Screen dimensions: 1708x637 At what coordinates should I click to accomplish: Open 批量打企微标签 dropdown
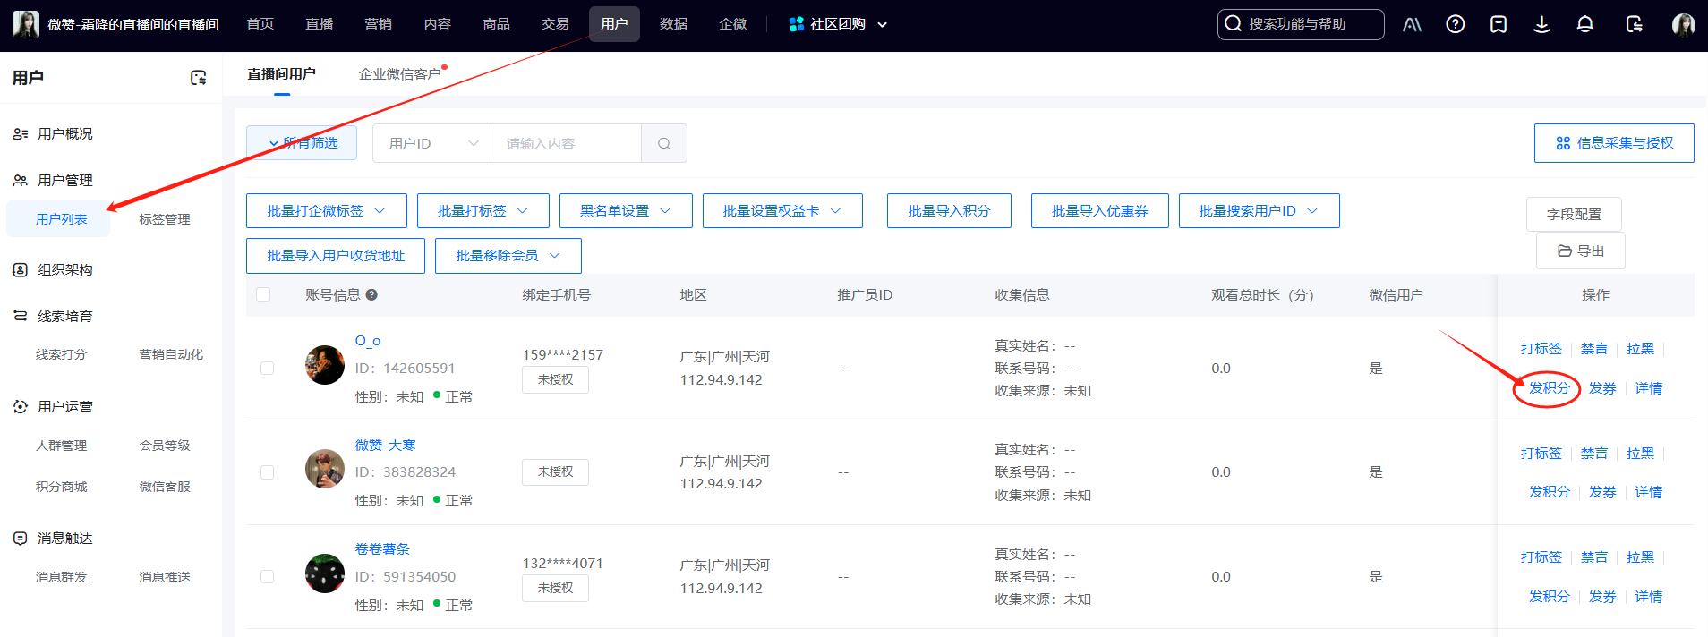click(x=327, y=210)
